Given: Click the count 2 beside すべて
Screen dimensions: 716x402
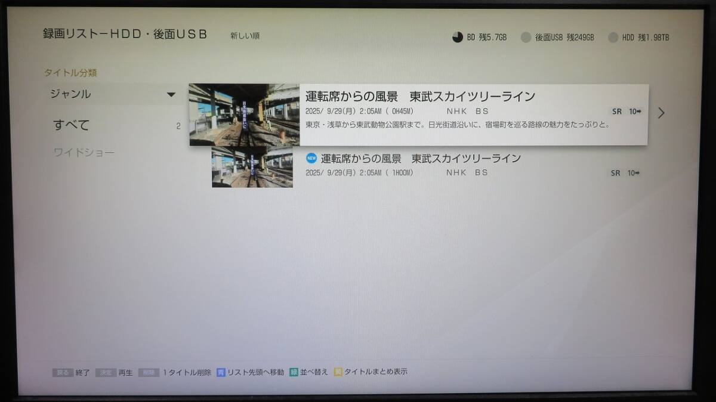Looking at the screenshot, I should pyautogui.click(x=178, y=126).
